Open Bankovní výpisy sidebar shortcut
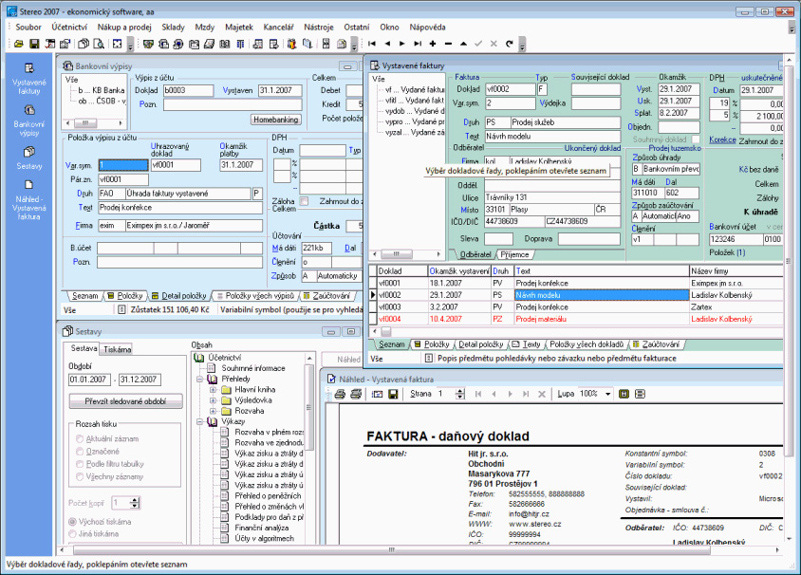 pos(28,111)
